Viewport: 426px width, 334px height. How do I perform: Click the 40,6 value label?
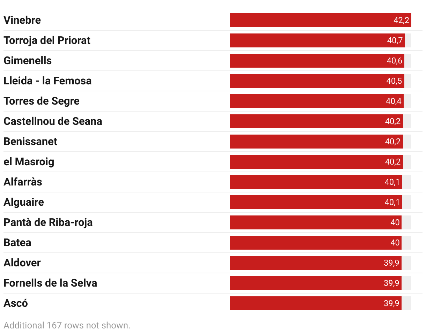(395, 61)
